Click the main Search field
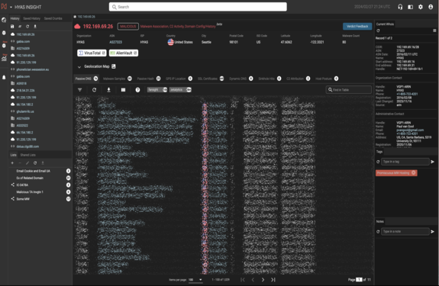This screenshot has height=286, width=439. click(198, 7)
